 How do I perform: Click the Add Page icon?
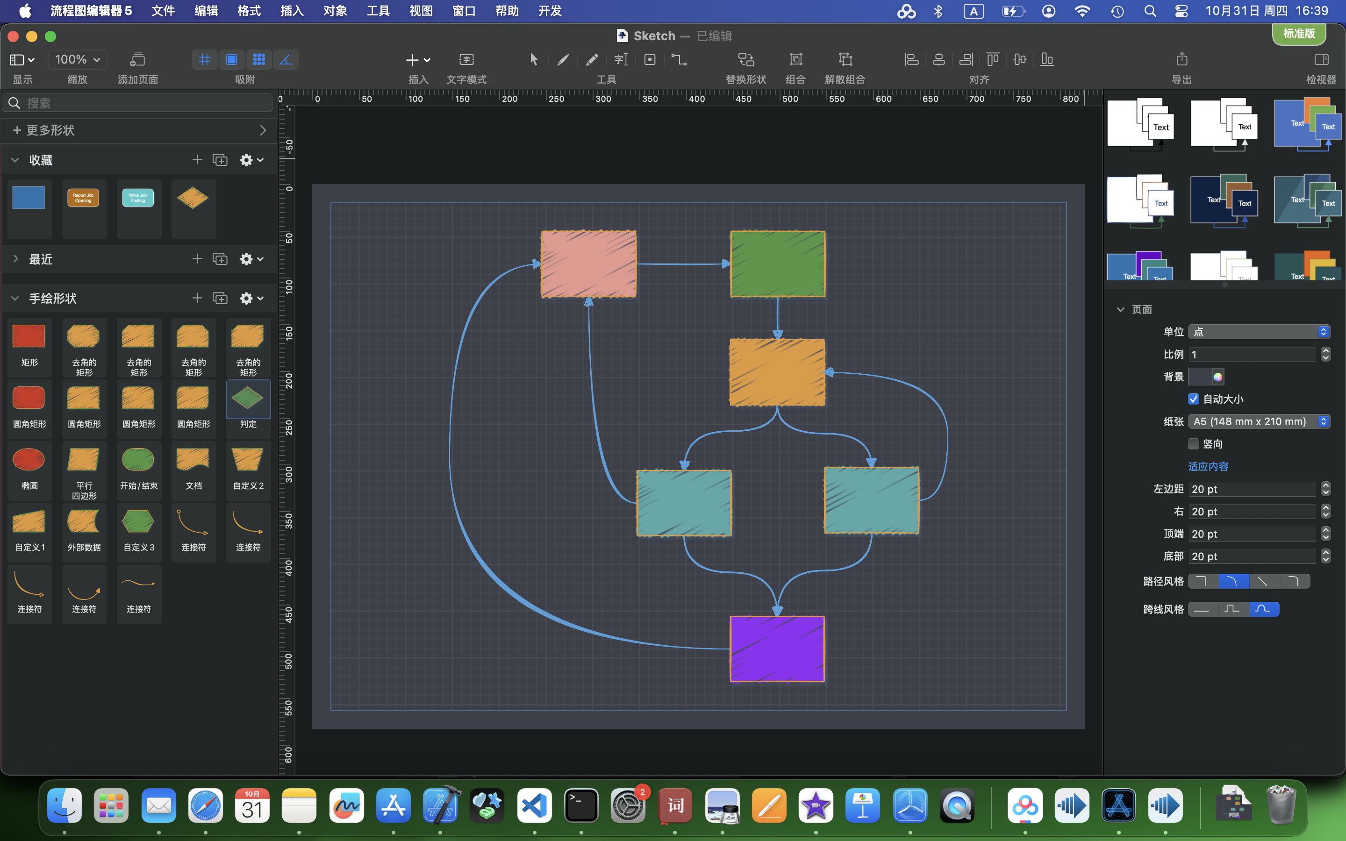(137, 59)
